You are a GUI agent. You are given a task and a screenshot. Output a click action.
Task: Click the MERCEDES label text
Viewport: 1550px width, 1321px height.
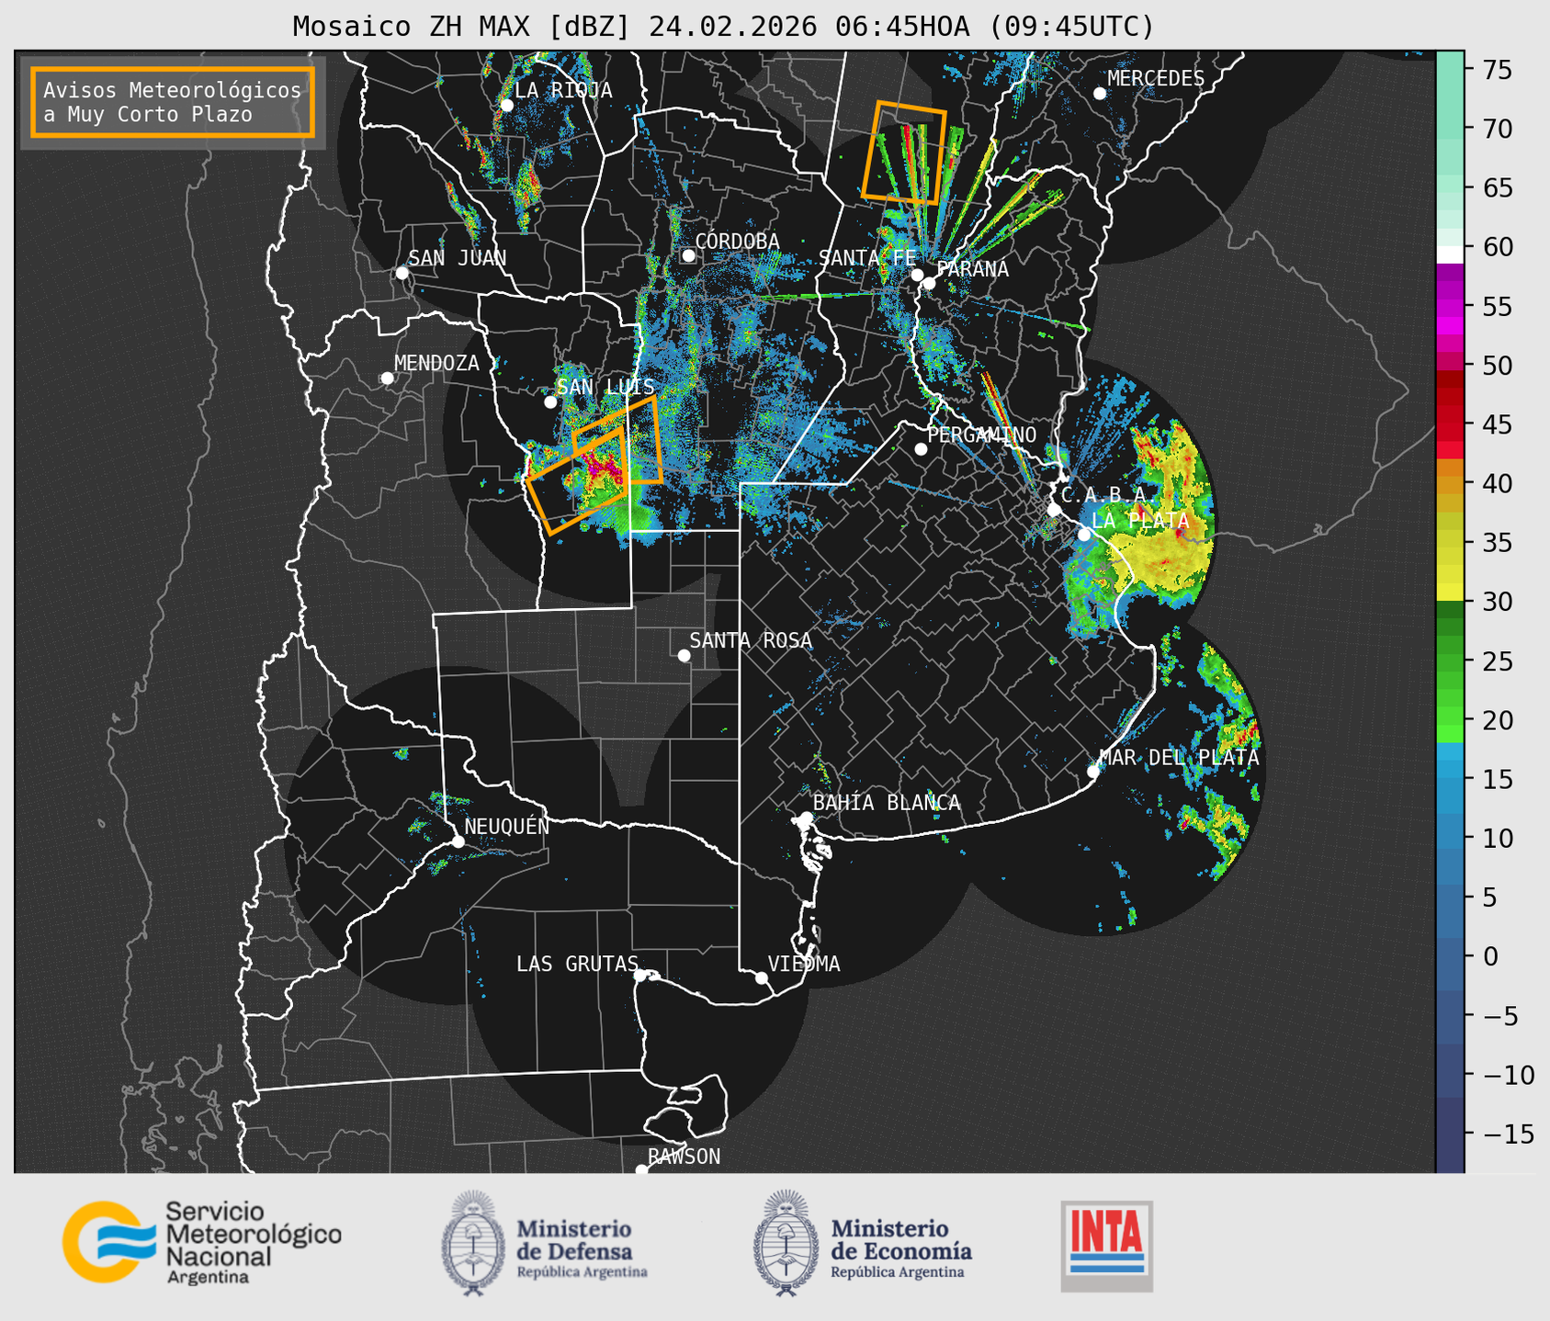(1156, 78)
